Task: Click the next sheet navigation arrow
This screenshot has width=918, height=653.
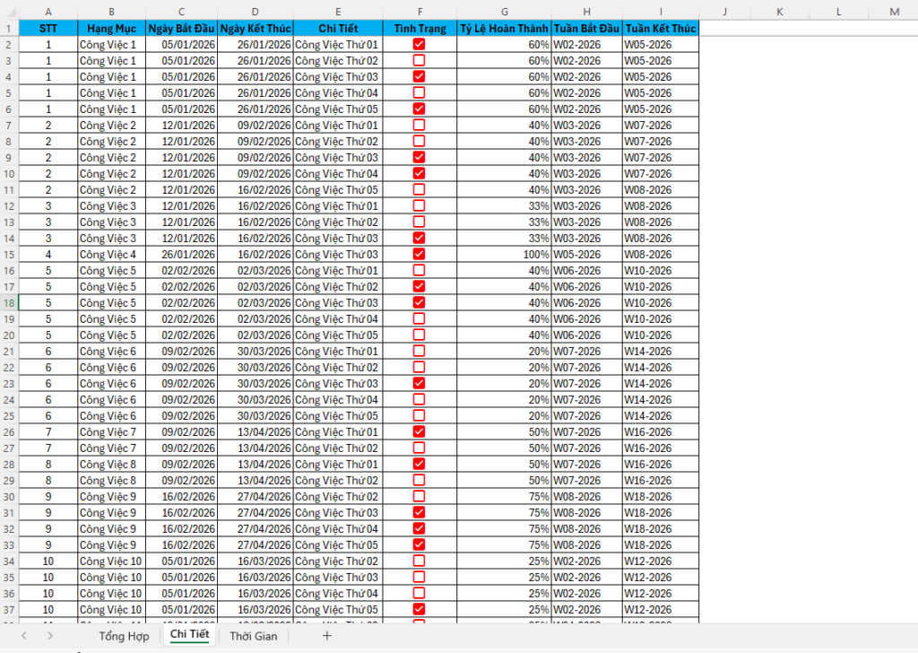Action: click(x=50, y=636)
